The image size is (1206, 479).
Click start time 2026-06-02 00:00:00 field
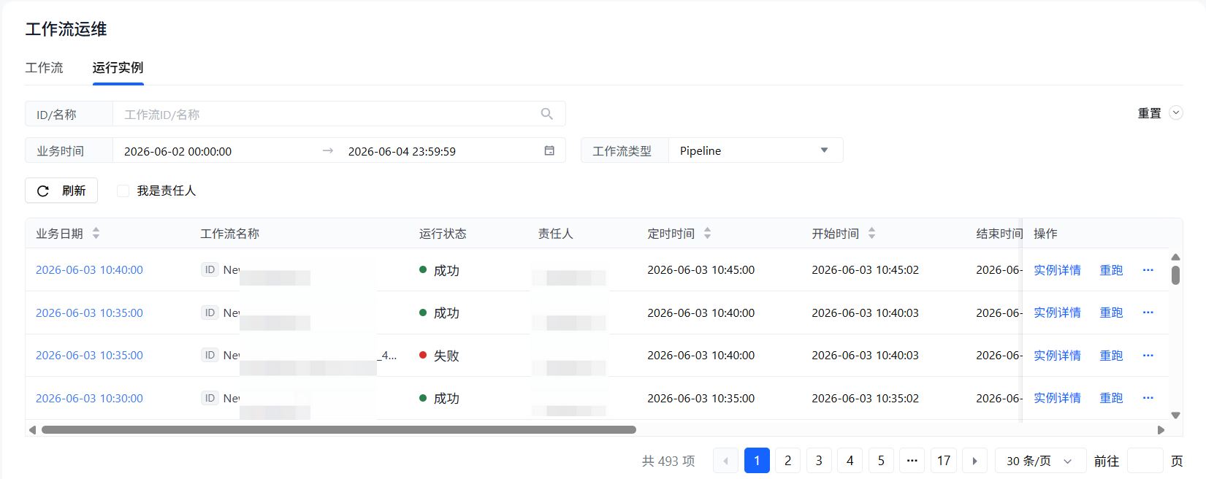coord(178,151)
